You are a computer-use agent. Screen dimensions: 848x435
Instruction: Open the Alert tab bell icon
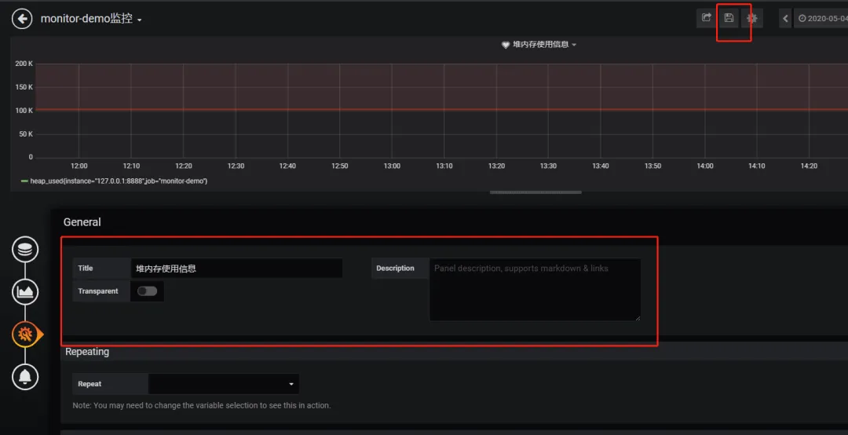click(x=25, y=377)
